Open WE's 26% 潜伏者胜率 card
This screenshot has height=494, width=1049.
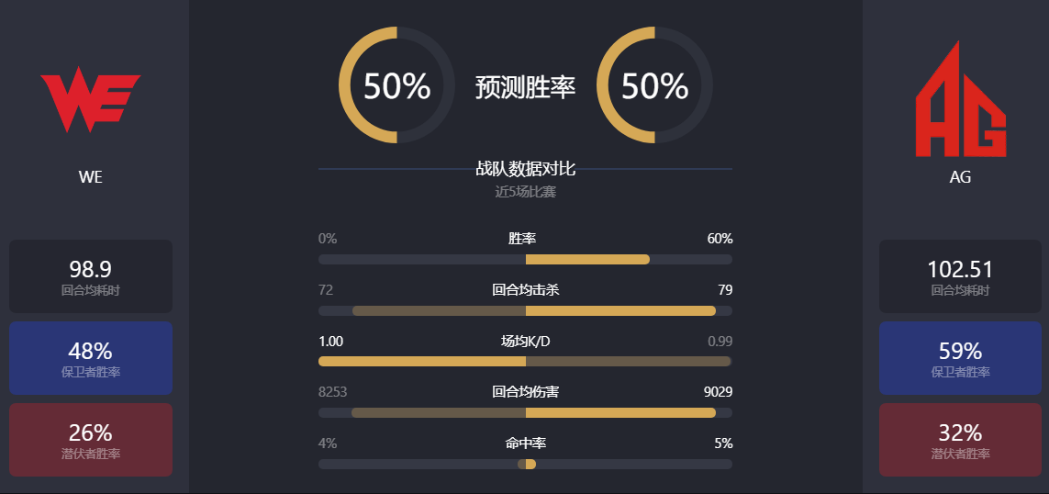(91, 440)
